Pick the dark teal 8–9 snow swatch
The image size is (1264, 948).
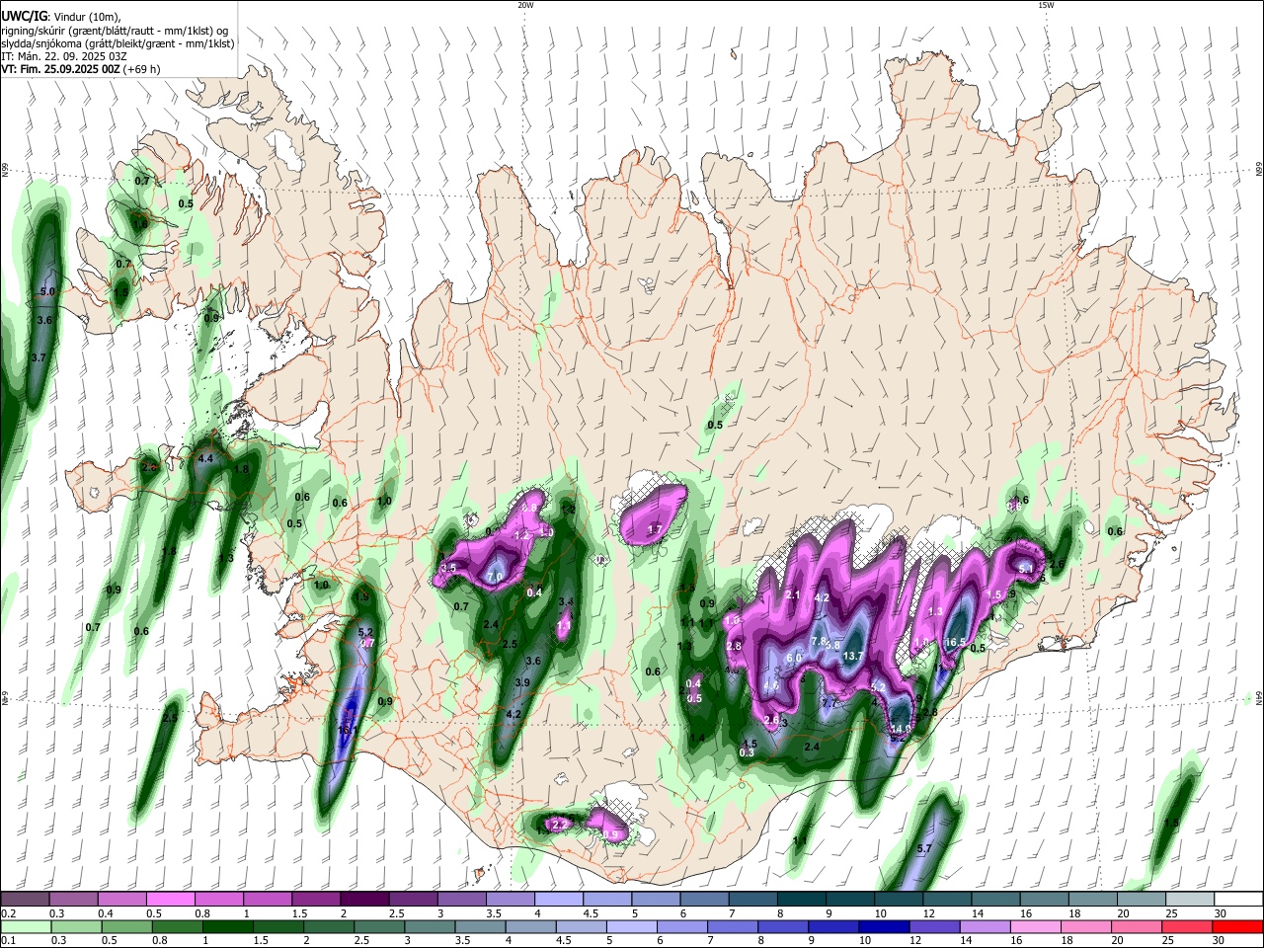pyautogui.click(x=801, y=898)
